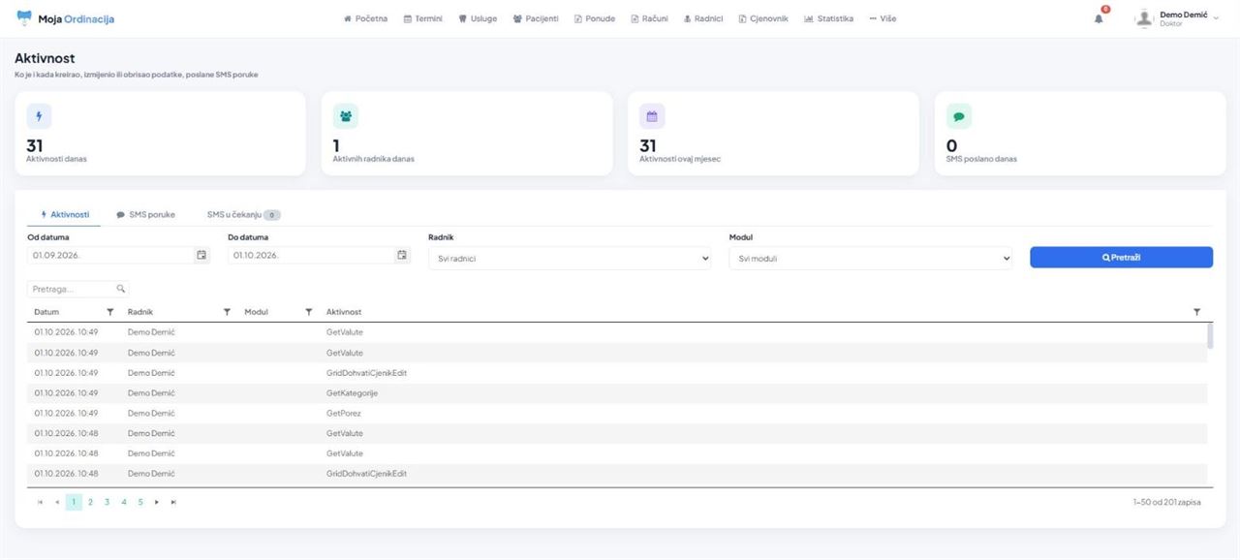
Task: Click the Pretraga search input field
Action: click(72, 289)
